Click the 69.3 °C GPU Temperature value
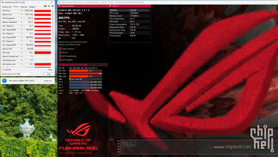This screenshot has width=278, height=157. (29, 18)
